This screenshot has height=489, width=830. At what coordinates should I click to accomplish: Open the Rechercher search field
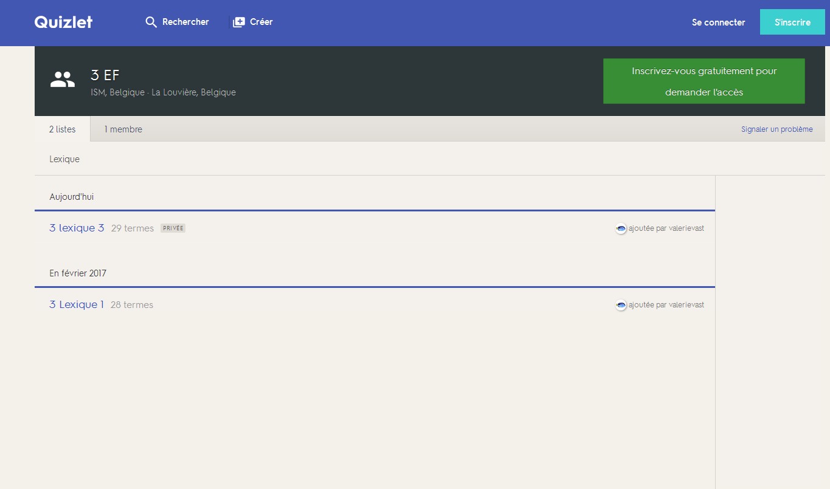pyautogui.click(x=185, y=22)
